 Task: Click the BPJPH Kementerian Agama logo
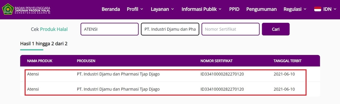(26, 9)
